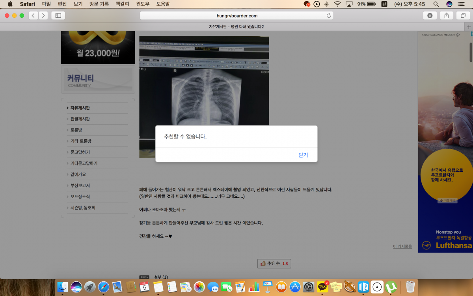The image size is (473, 296).
Task: Click the 월 23,000원 ad banner
Action: coord(98,47)
